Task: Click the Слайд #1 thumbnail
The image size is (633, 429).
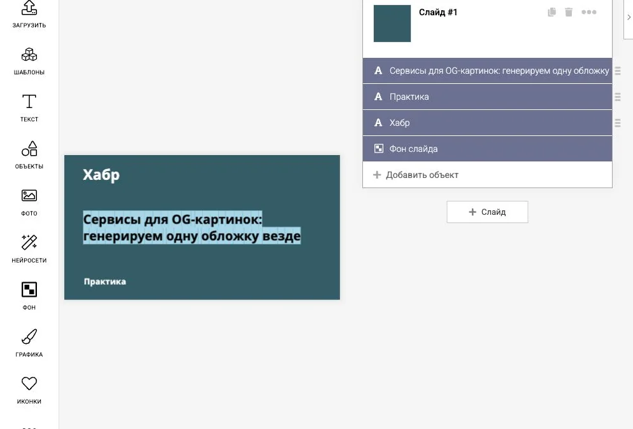Action: coord(392,24)
